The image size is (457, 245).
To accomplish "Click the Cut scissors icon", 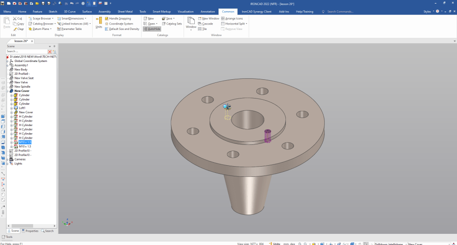I will (x=15, y=19).
